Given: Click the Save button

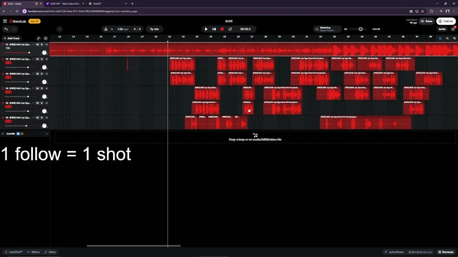Looking at the screenshot, I should coord(427,21).
